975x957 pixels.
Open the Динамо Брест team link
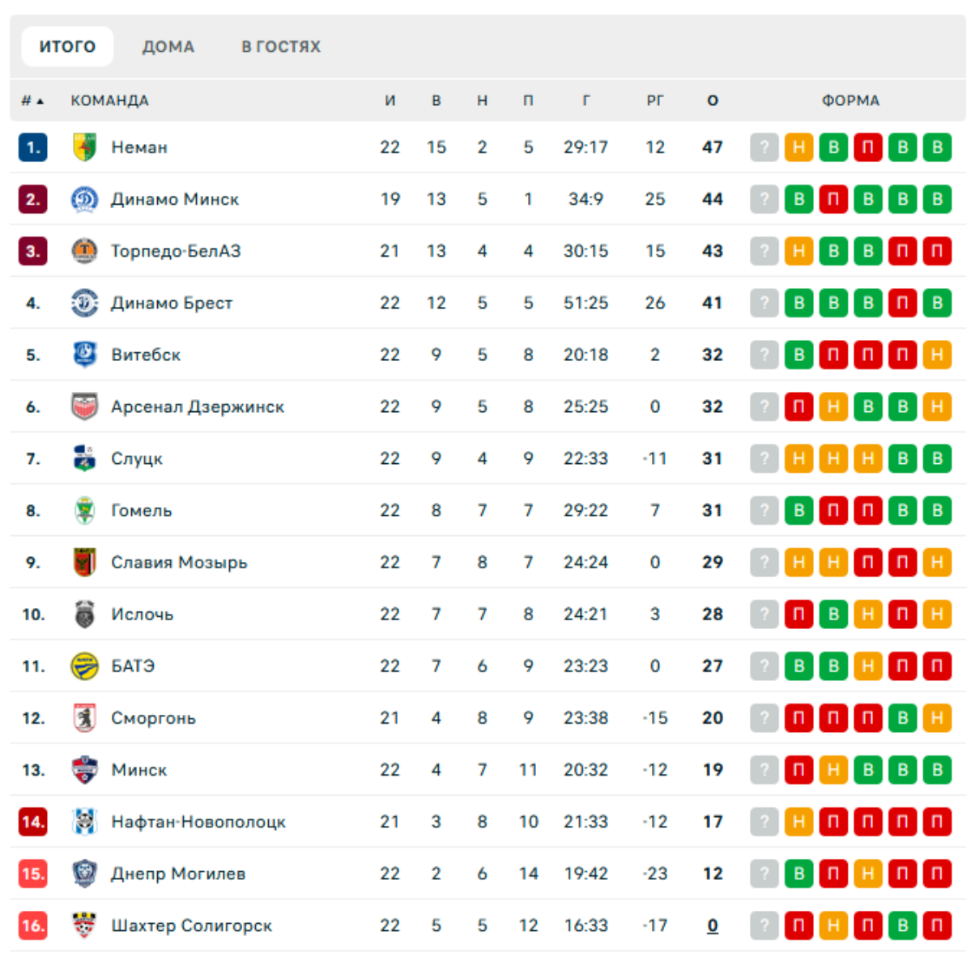coord(172,304)
